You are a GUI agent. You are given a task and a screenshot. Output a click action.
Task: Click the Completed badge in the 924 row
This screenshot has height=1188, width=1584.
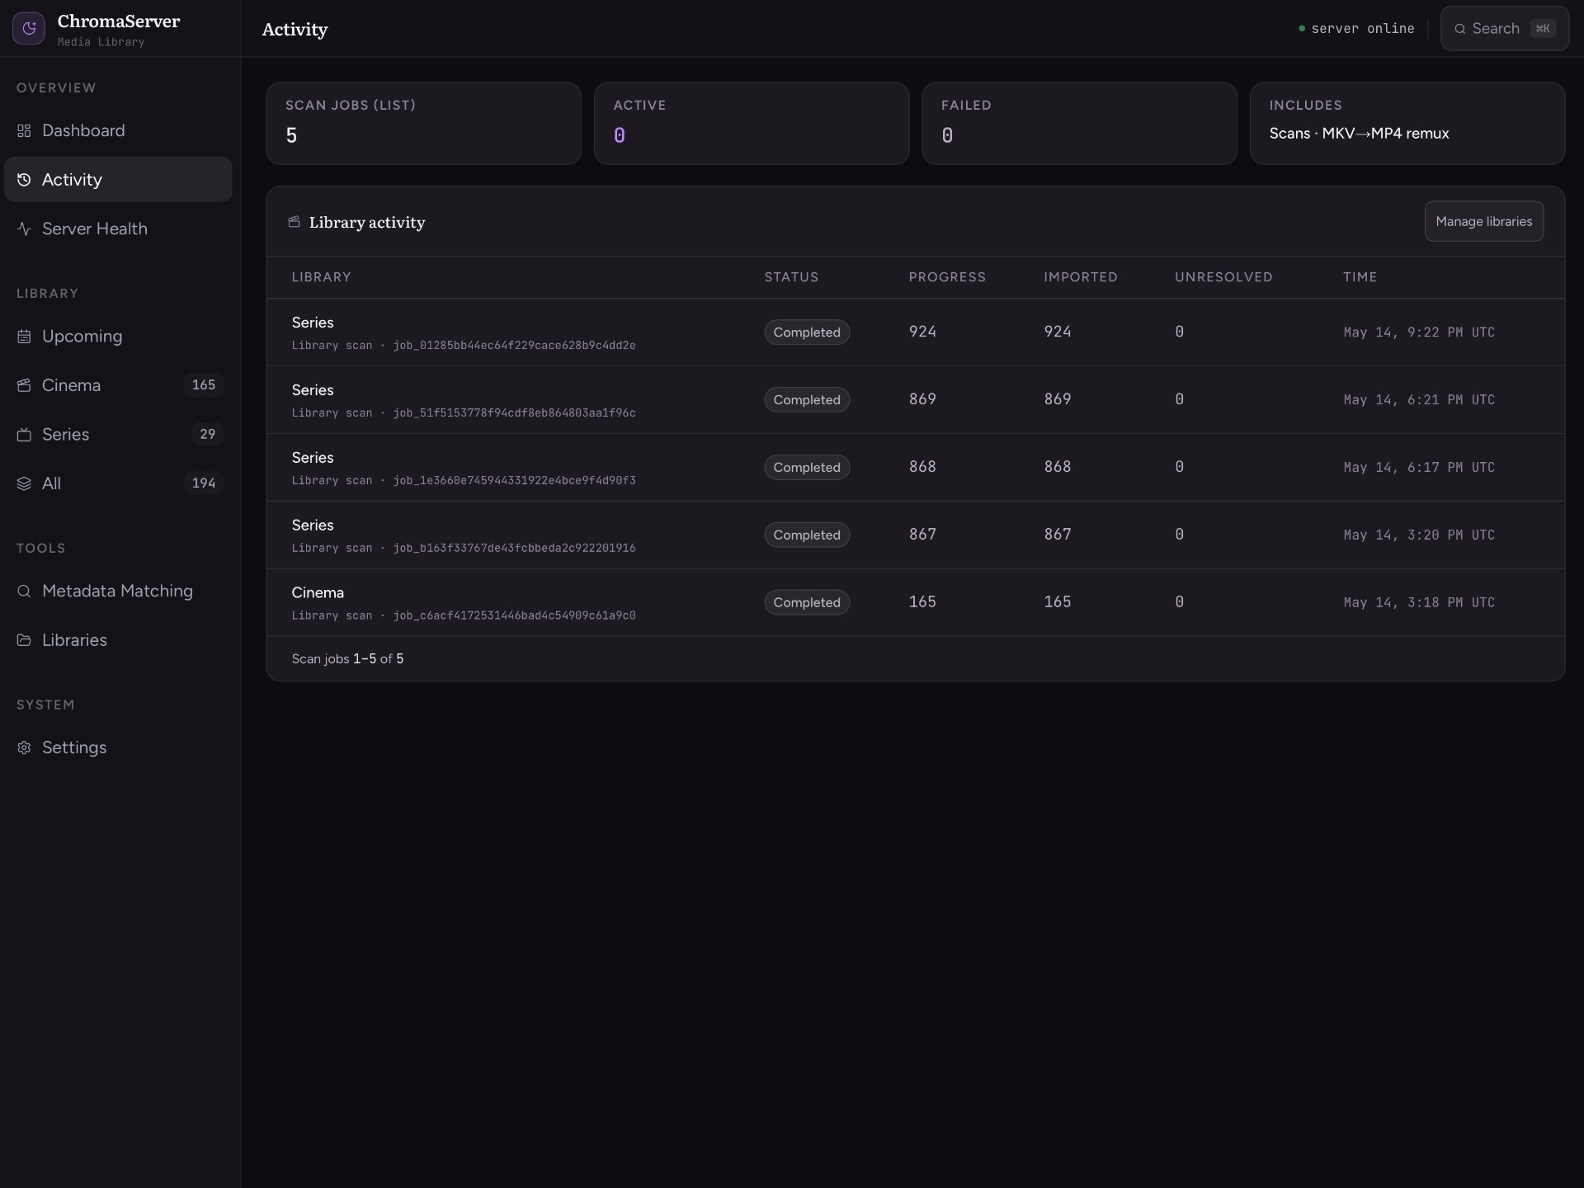pos(807,332)
